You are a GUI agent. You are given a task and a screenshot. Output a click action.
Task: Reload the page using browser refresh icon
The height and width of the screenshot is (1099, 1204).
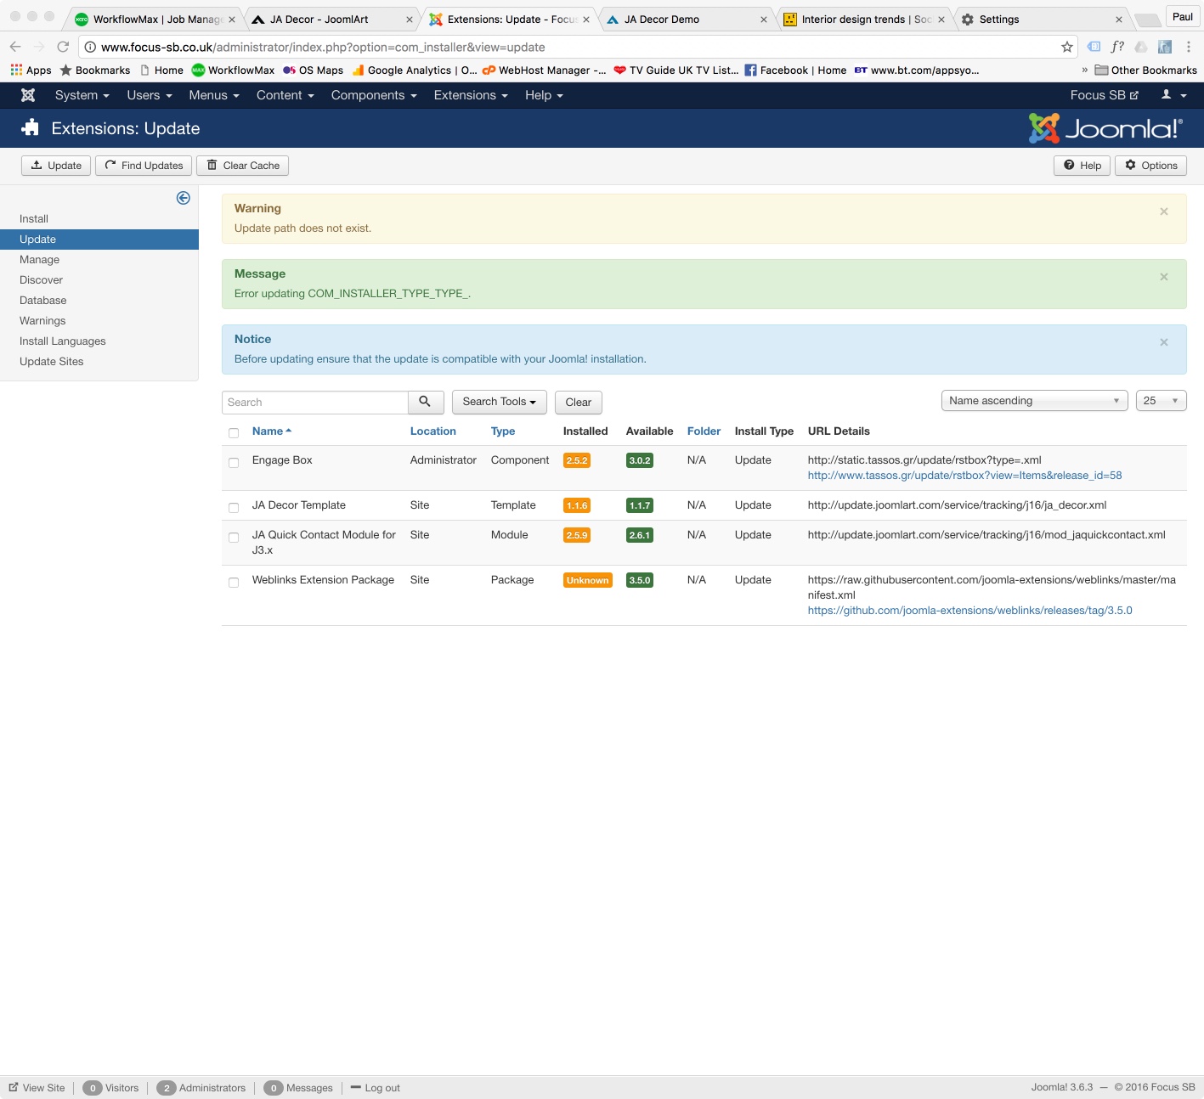click(63, 47)
